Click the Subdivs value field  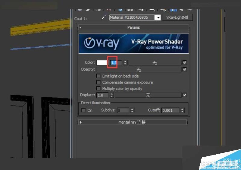pos(123,110)
